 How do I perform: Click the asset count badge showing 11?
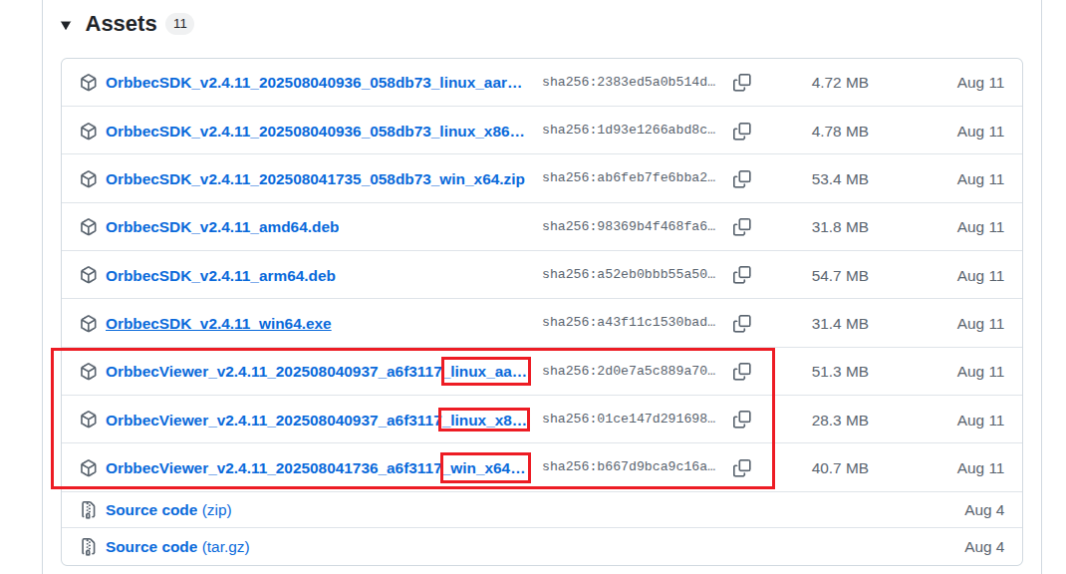pyautogui.click(x=180, y=23)
